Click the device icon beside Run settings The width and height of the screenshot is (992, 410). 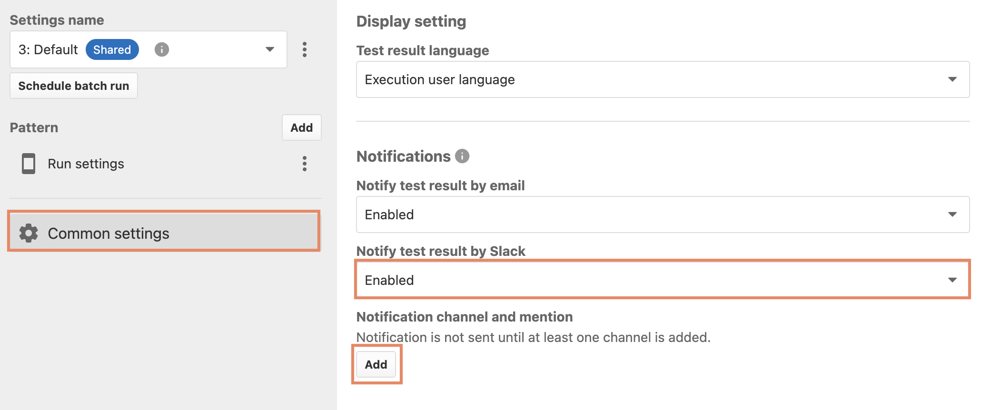[29, 164]
